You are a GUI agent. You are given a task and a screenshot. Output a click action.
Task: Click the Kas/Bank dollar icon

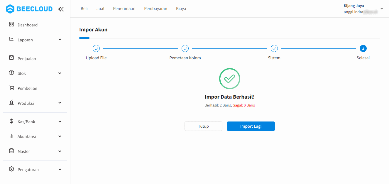click(x=11, y=121)
